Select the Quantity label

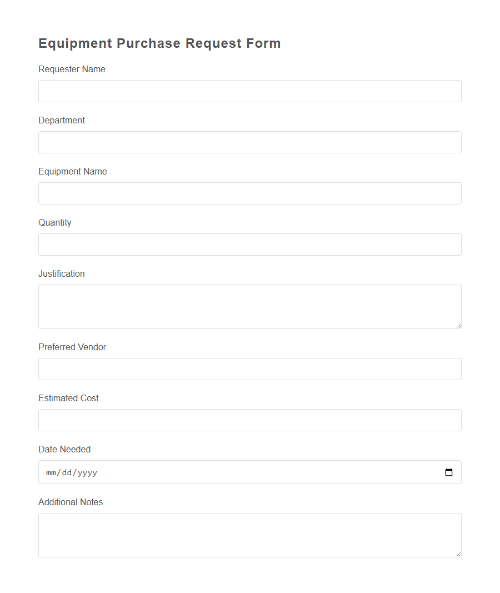click(54, 222)
